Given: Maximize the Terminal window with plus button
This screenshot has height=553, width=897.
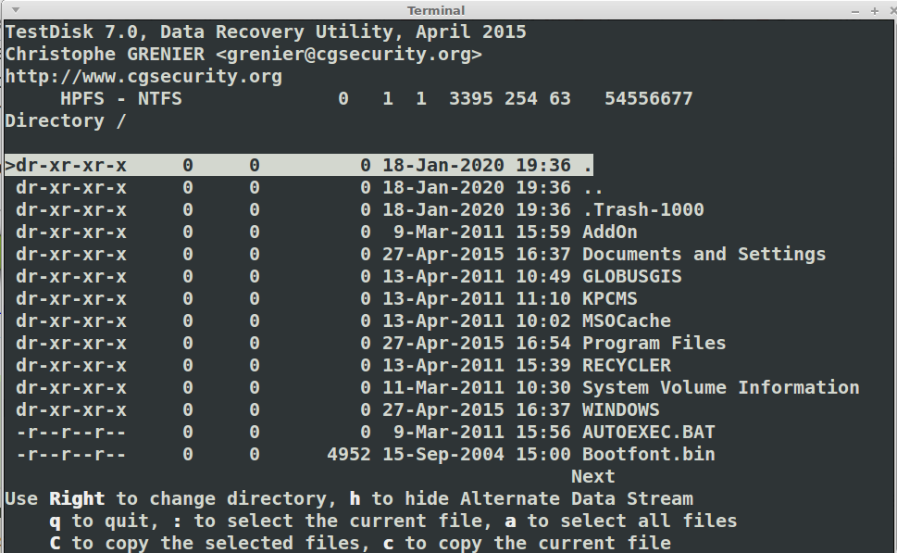Looking at the screenshot, I should click(874, 11).
